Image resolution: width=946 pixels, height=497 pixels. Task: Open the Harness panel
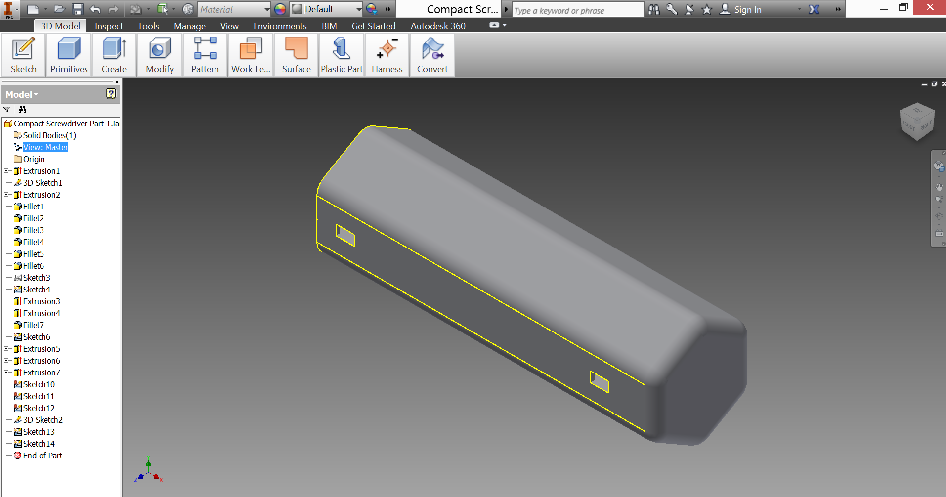tap(387, 55)
